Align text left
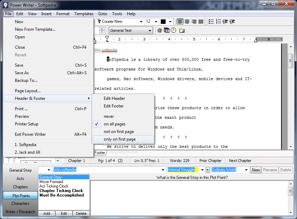This screenshot has width=297, height=219. click(180, 21)
